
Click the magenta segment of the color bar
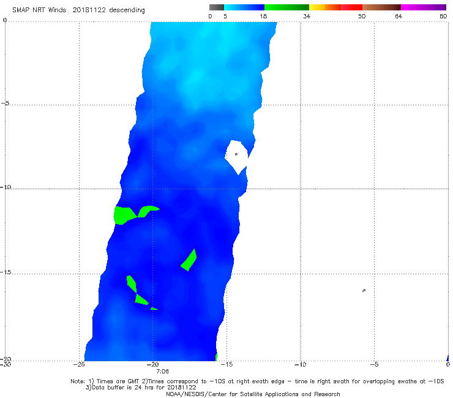[x=424, y=7]
